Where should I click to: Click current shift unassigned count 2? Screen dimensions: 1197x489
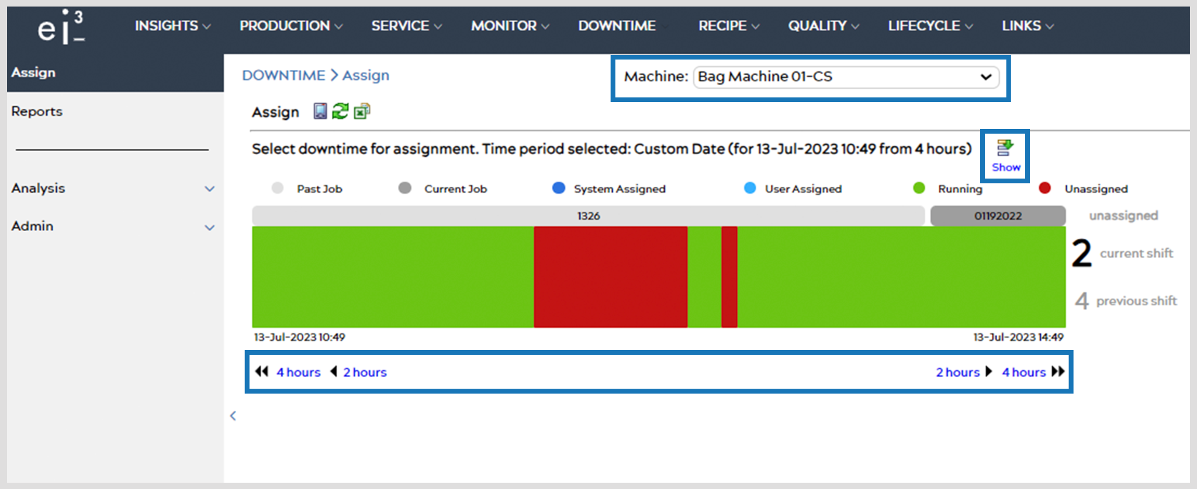[1082, 253]
